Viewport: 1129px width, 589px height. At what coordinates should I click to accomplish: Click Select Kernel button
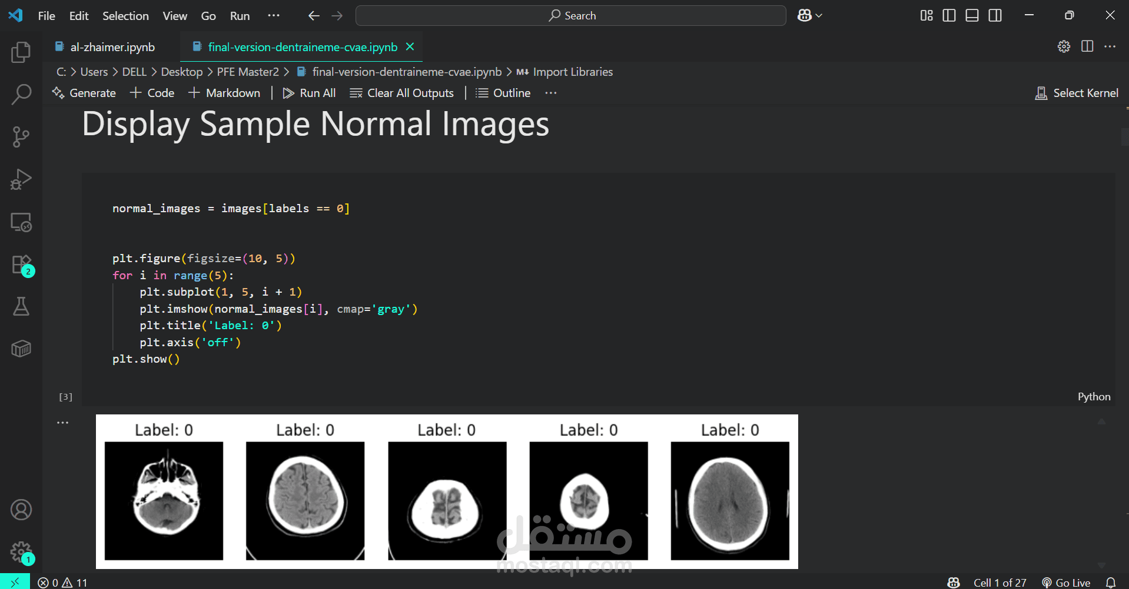[1077, 93]
